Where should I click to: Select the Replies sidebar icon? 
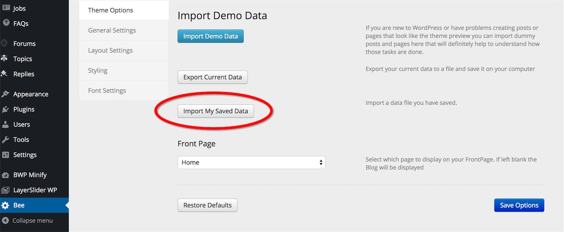[x=5, y=74]
